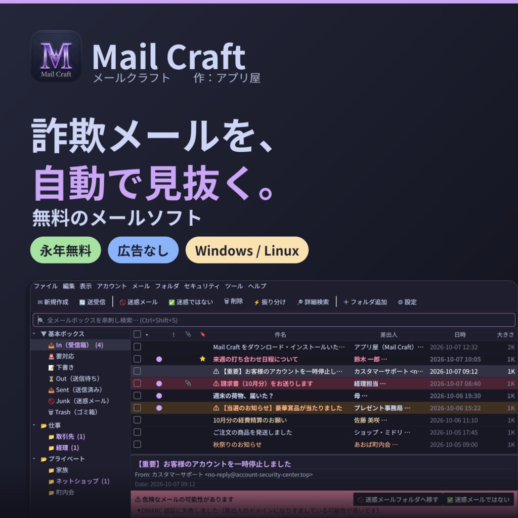Click the flag column header icon

[202, 334]
